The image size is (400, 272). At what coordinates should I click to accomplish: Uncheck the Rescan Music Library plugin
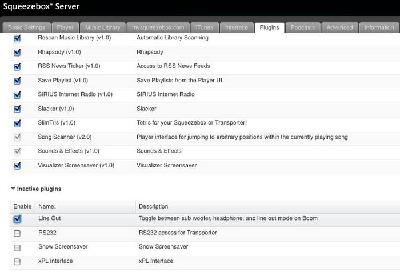click(x=17, y=38)
